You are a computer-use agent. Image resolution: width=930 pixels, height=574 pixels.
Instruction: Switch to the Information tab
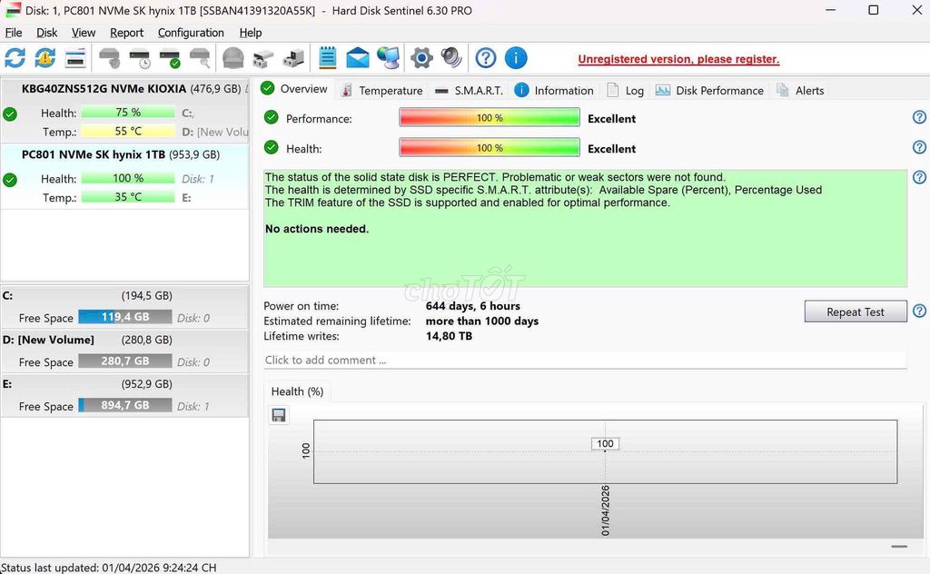(554, 91)
